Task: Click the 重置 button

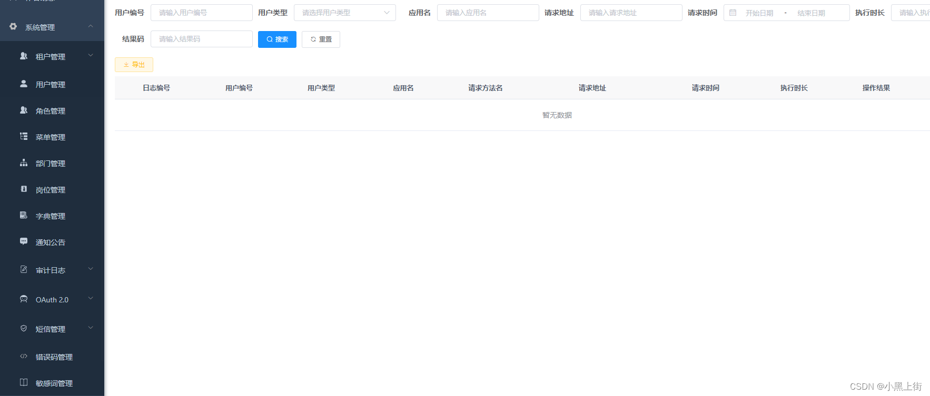Action: click(x=321, y=39)
